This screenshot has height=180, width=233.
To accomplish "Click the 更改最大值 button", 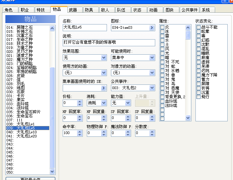I will pyautogui.click(x=31, y=179).
